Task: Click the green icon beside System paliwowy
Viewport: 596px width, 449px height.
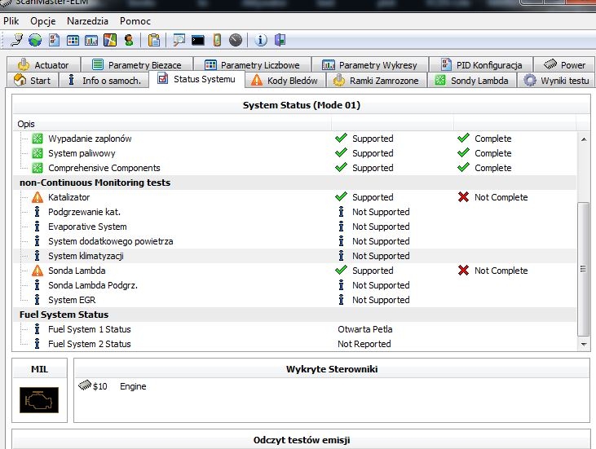Action: point(38,153)
